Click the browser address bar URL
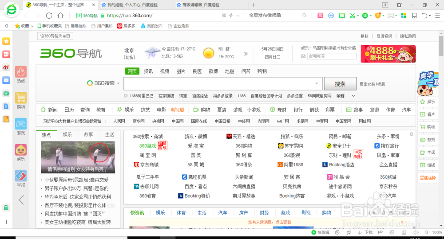444x239 pixels. pyautogui.click(x=129, y=16)
